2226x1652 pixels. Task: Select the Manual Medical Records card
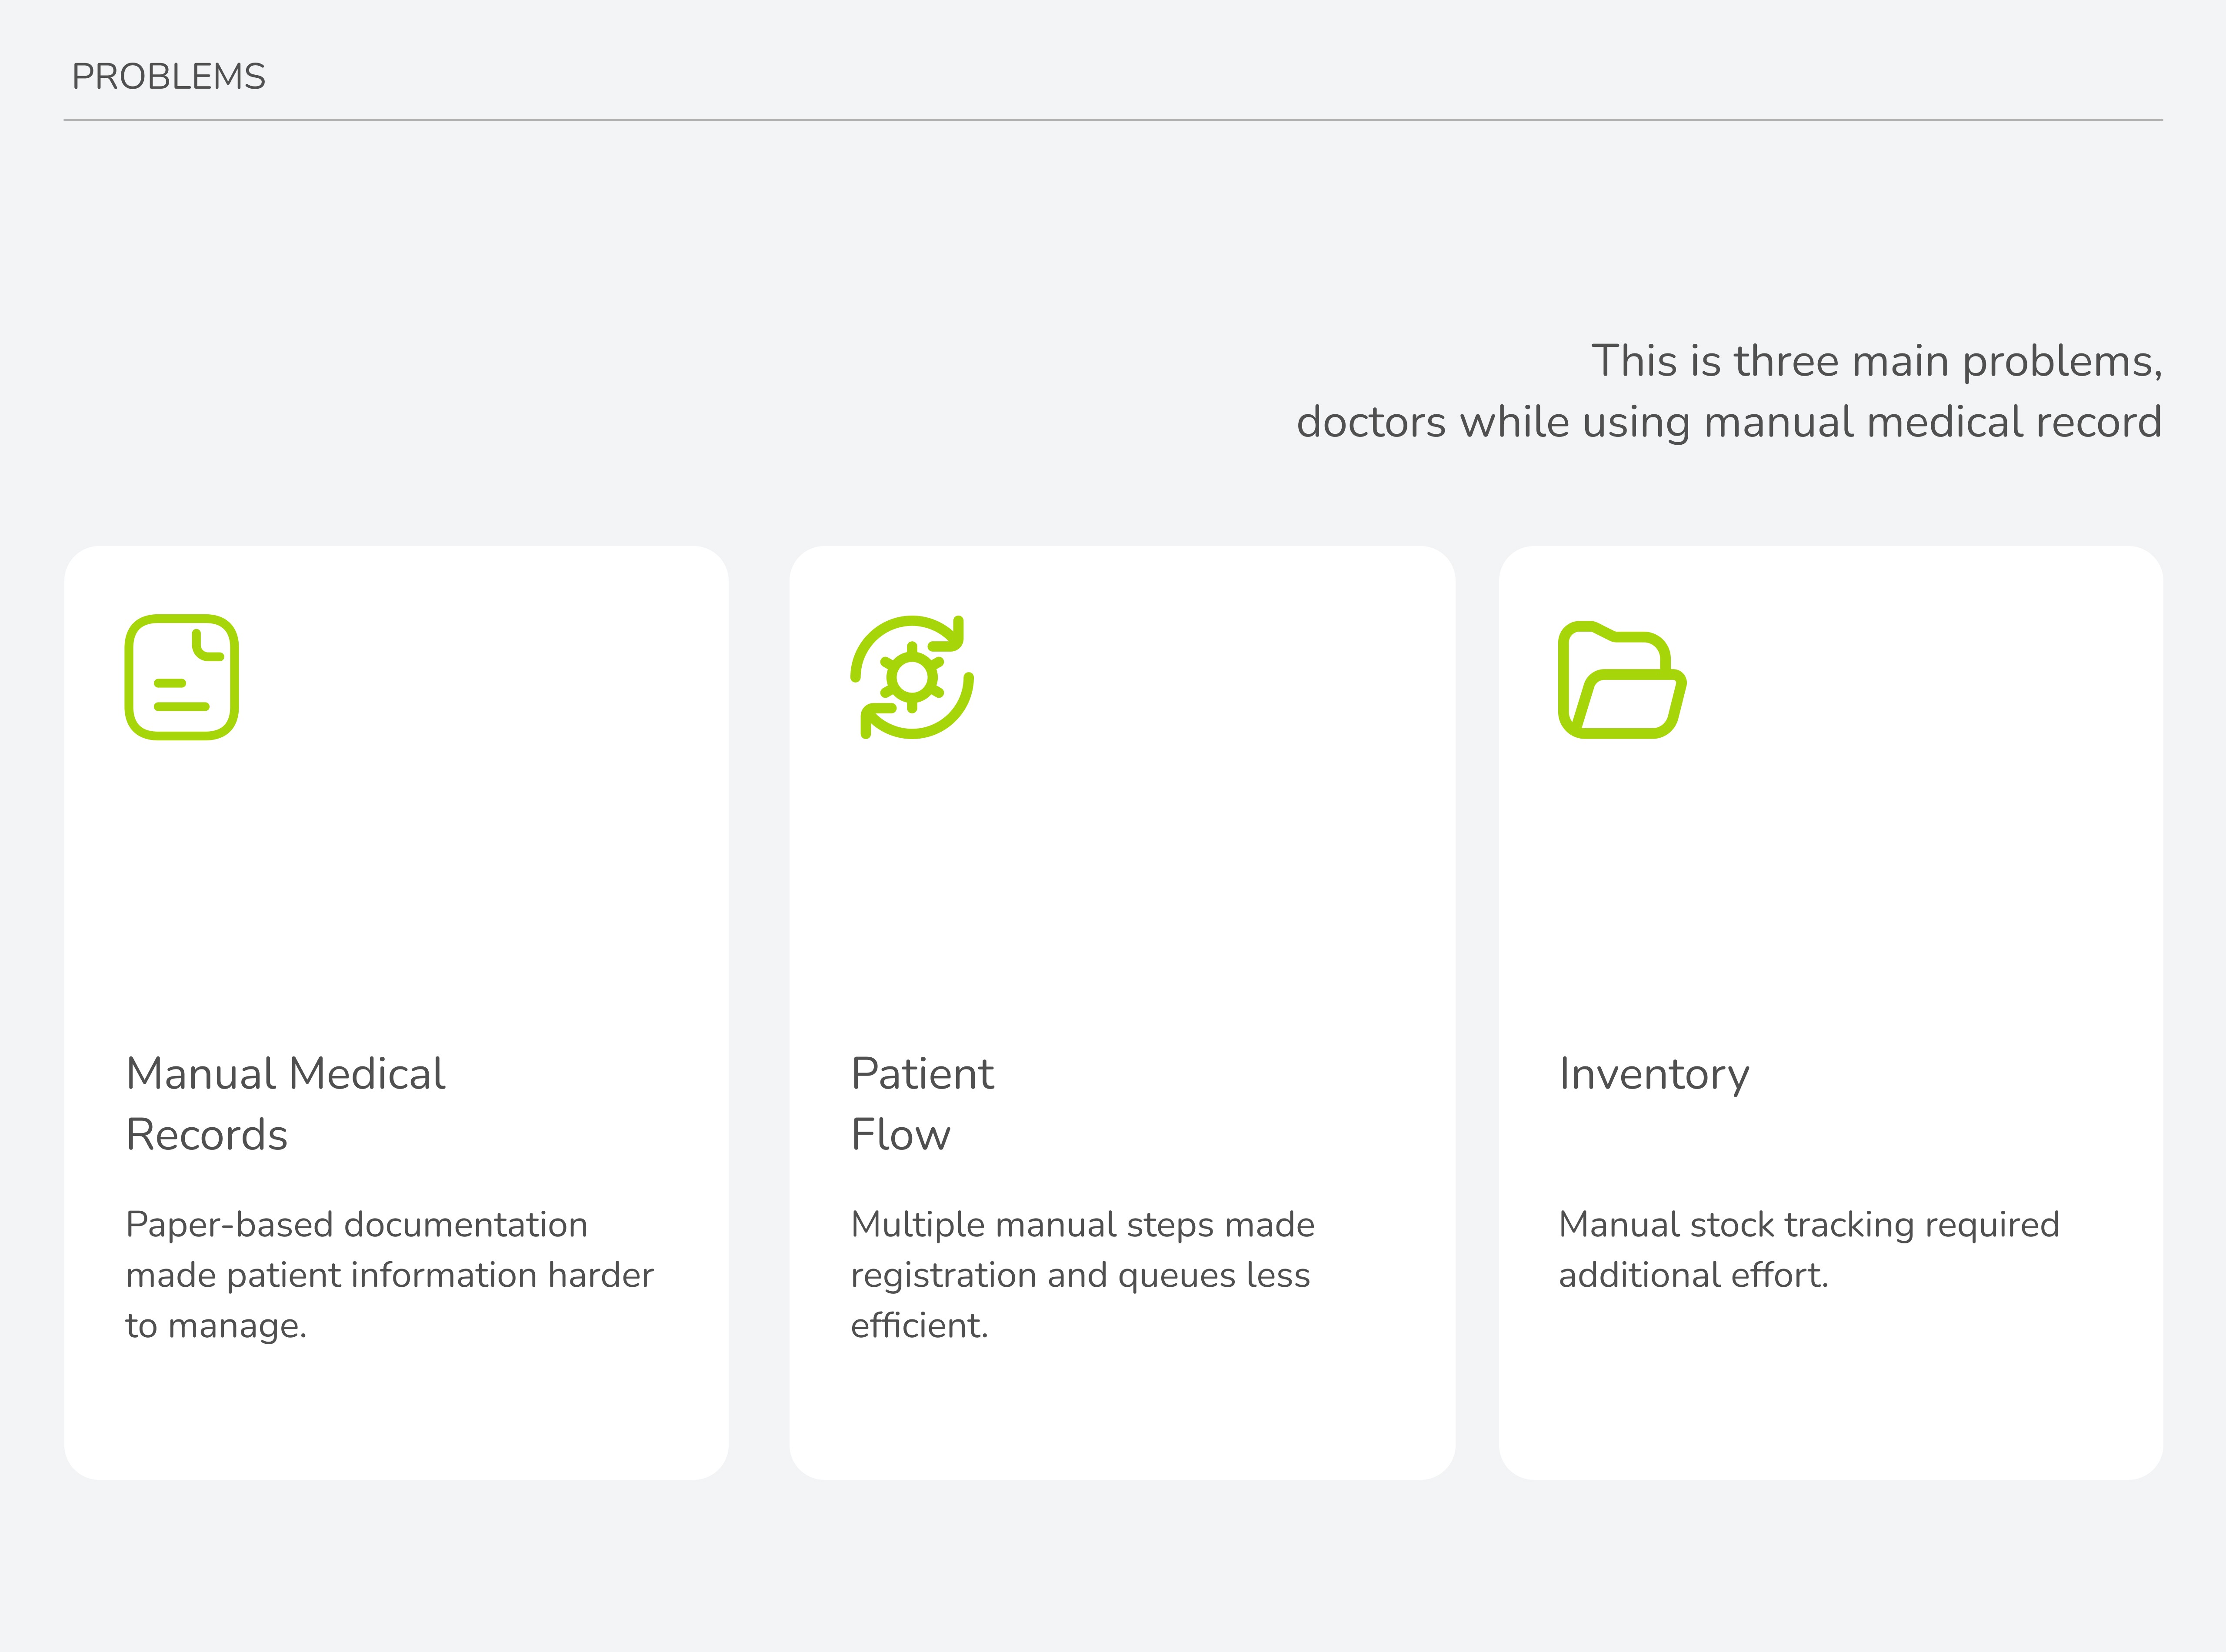click(x=396, y=1012)
